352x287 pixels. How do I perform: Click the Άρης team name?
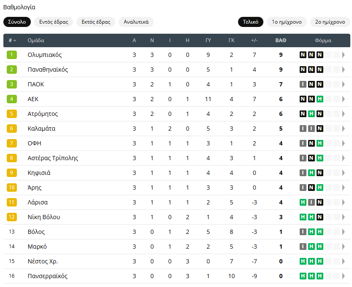pyautogui.click(x=35, y=188)
